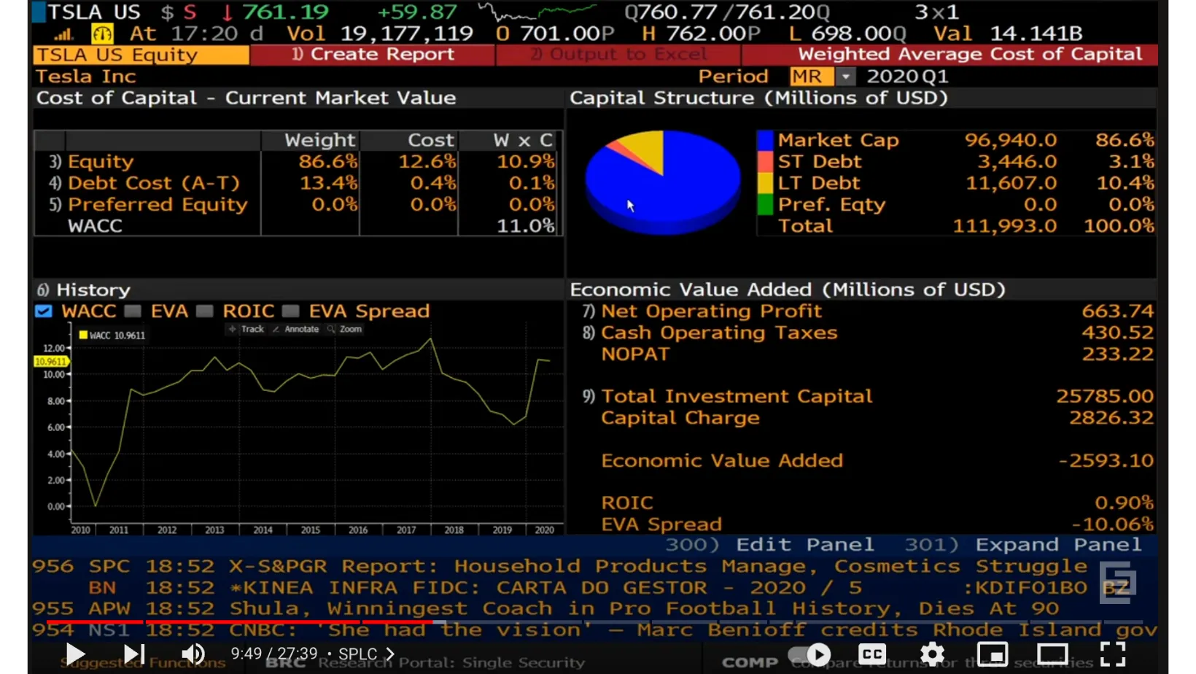
Task: Click the Track chart tool
Action: (x=246, y=330)
